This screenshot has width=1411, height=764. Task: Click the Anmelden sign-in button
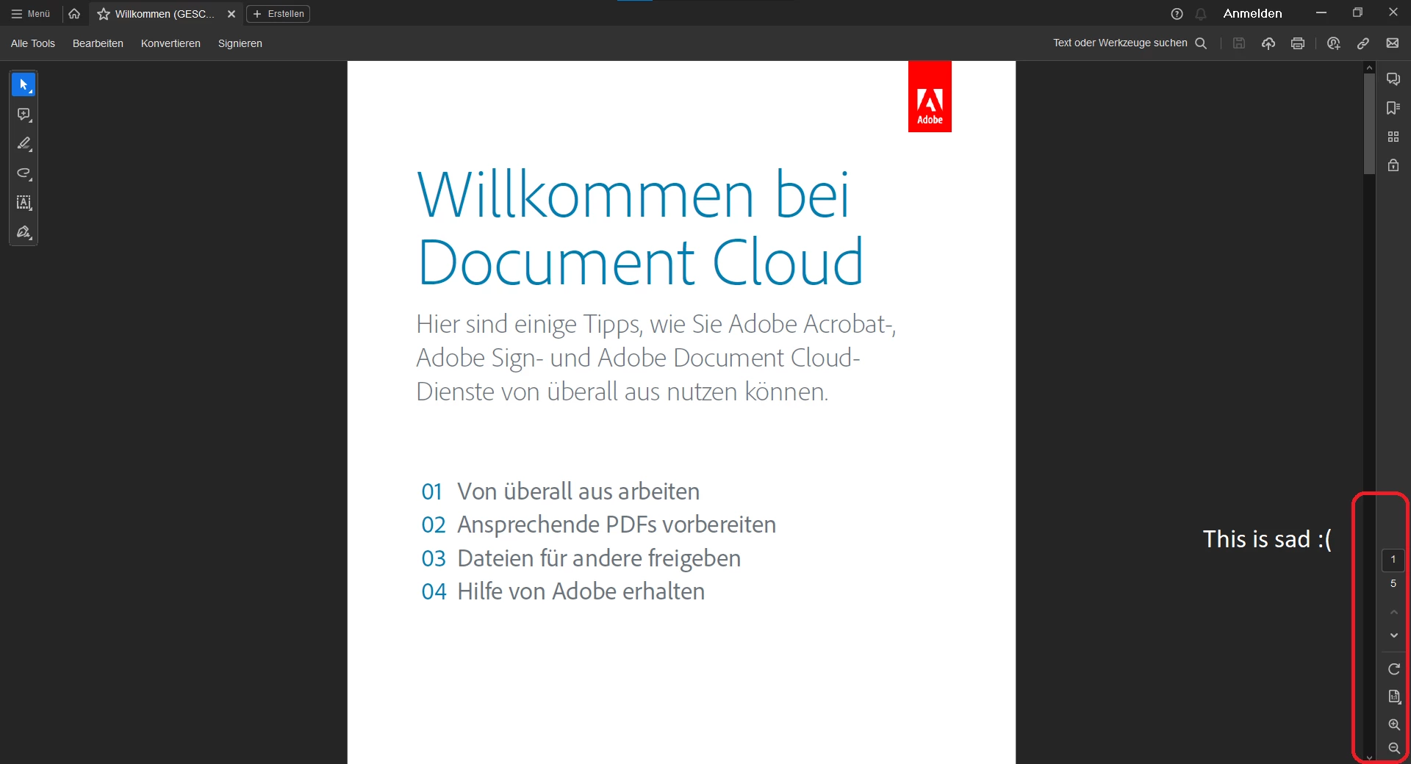pos(1252,13)
